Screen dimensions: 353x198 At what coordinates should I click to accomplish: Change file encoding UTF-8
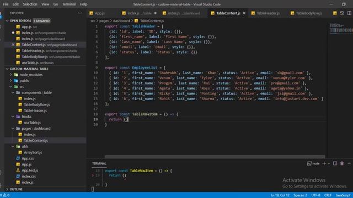coord(315,195)
